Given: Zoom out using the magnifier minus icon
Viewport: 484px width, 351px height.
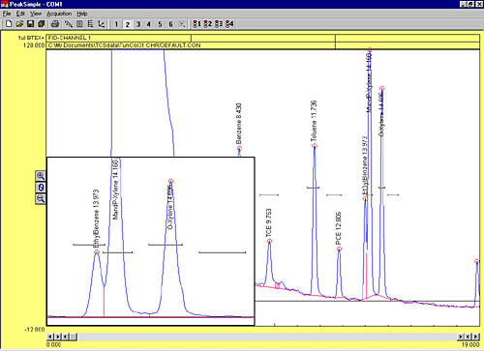Looking at the screenshot, I should coord(41,198).
